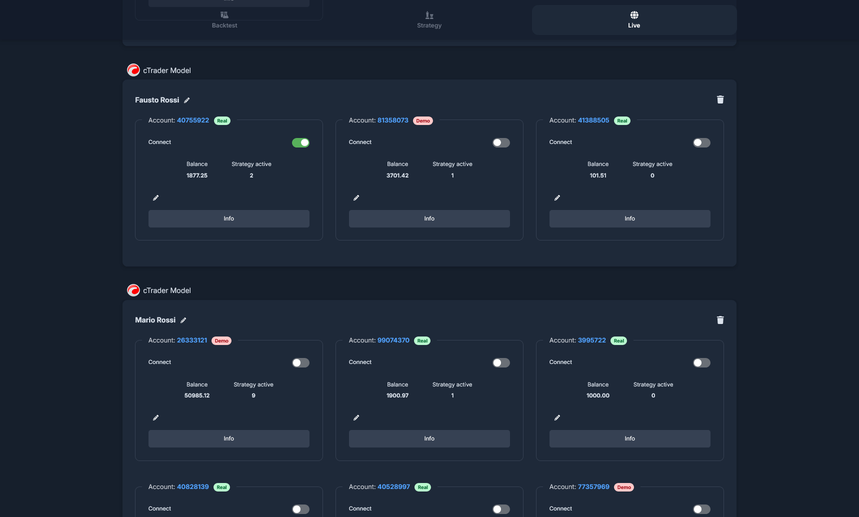Edit account 26333121 with pencil icon
Image resolution: width=859 pixels, height=517 pixels.
click(156, 418)
